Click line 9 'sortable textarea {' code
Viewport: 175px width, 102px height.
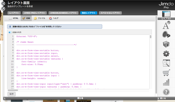[x=40, y=59]
